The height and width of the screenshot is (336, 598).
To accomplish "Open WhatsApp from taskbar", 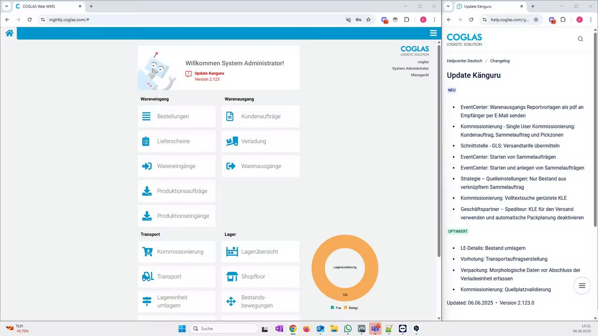I will [348, 329].
